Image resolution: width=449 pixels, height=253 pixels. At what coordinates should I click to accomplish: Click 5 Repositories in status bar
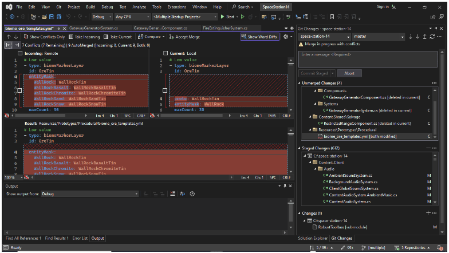coord(412,247)
